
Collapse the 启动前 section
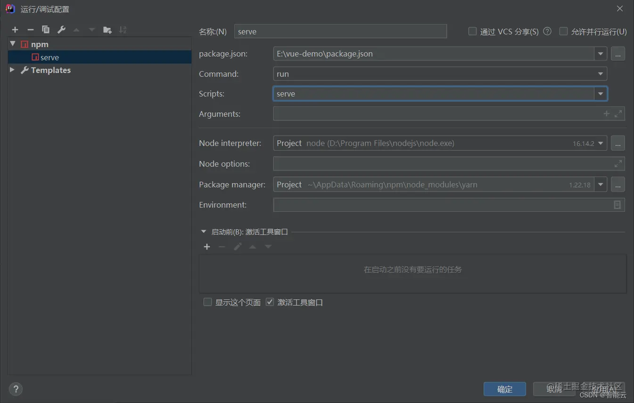[x=204, y=232]
